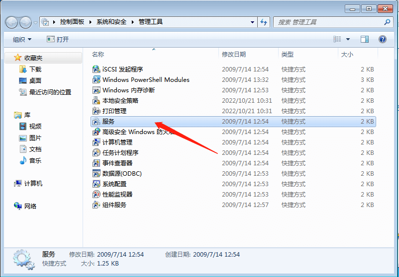Select the 打印管理 icon
This screenshot has width=399, height=277.
[x=96, y=111]
